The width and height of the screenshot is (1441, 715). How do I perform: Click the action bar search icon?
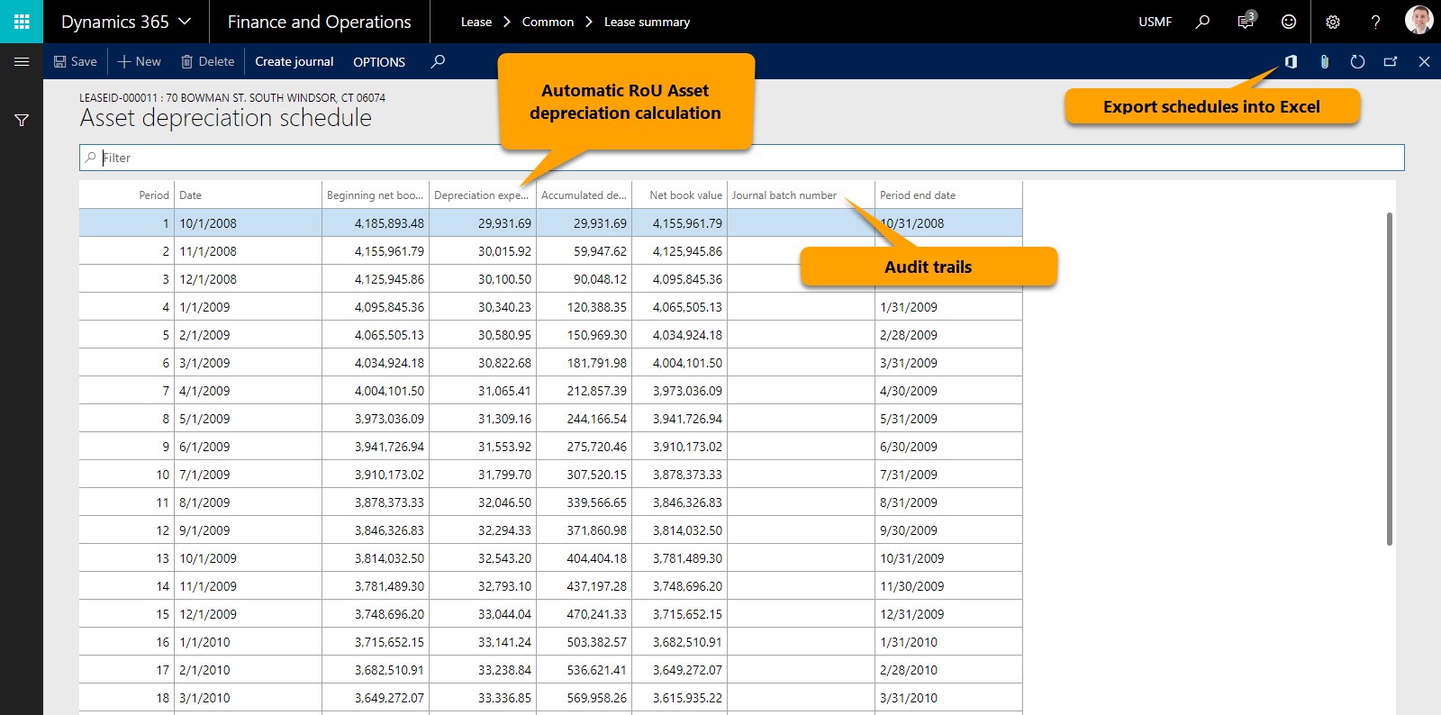(x=438, y=61)
